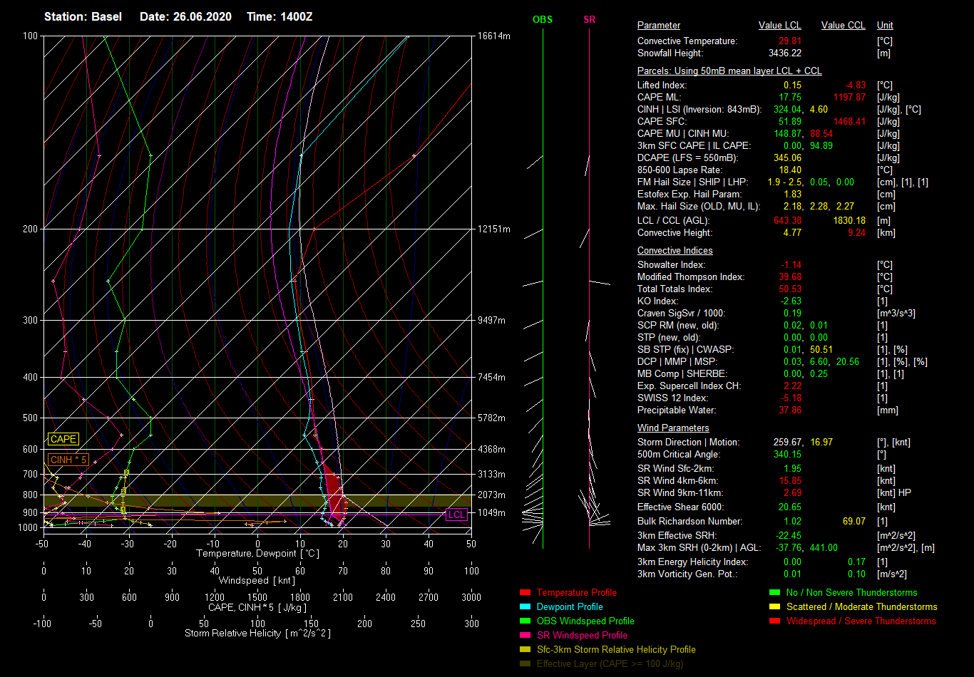Click the Station: Basel title text

coord(83,16)
